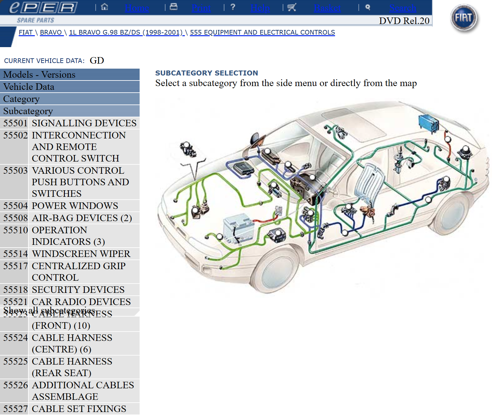
Task: Click Show all subcategories
Action: tap(49, 311)
